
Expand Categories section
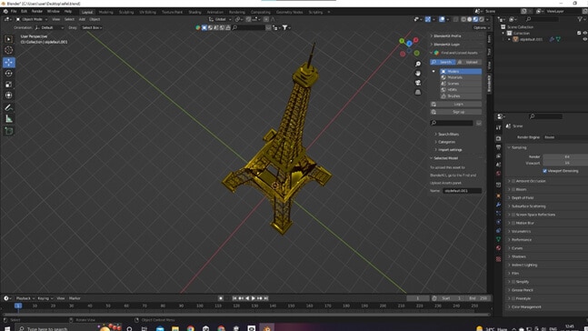pos(446,142)
